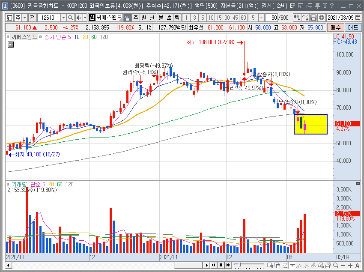Expand the 주 market type dropdown
The image size is (364, 272).
pos(24,18)
